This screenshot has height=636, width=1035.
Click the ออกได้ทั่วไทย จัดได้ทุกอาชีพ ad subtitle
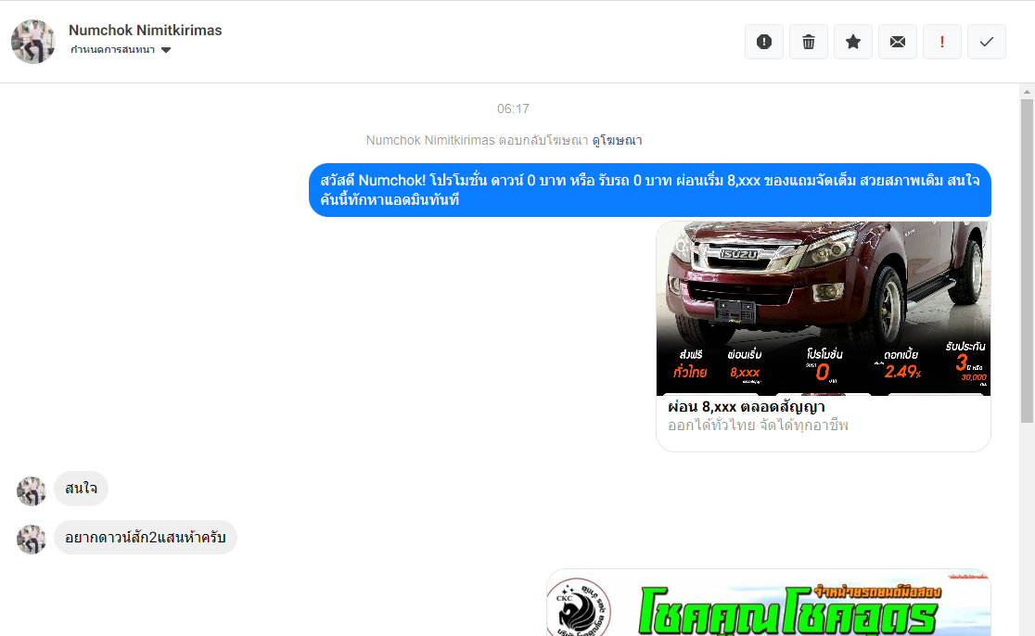coord(758,426)
